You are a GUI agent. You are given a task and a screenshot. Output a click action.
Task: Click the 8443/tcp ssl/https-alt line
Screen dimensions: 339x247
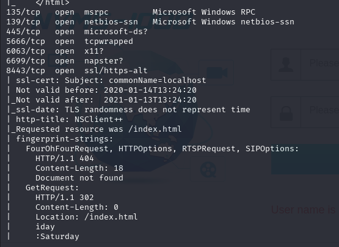[x=77, y=71]
